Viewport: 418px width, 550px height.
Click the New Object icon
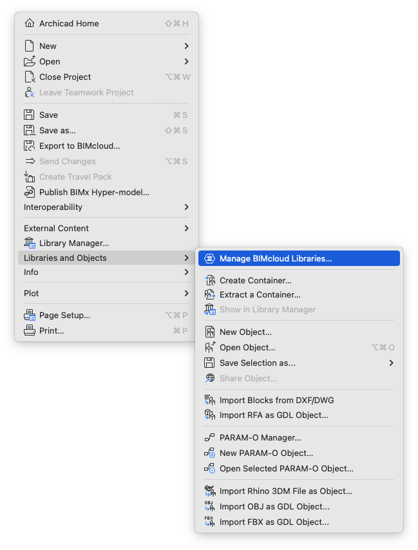[210, 332]
